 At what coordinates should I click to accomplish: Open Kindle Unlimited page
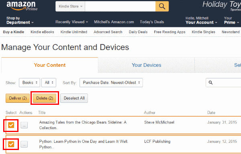pyautogui.click(x=74, y=32)
